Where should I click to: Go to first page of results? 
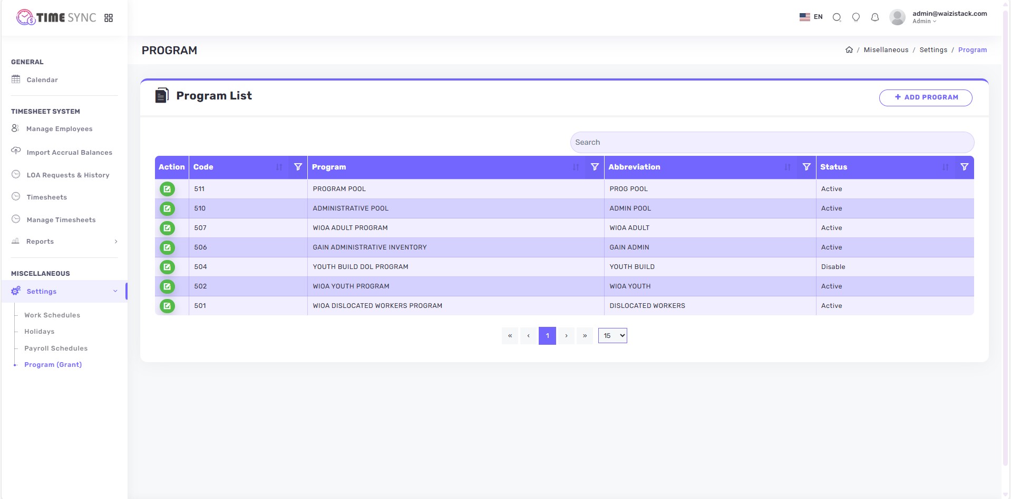(x=510, y=336)
